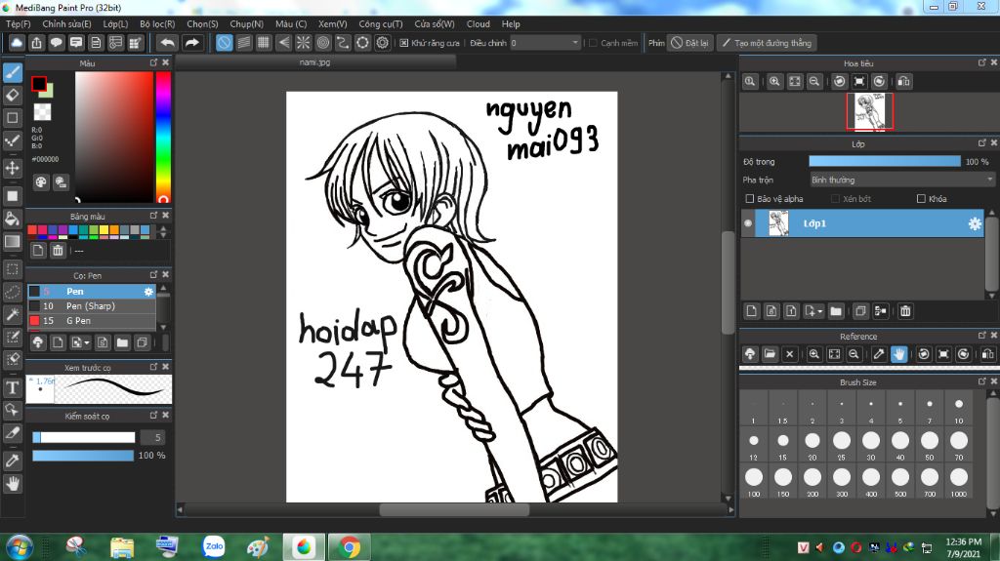1000x561 pixels.
Task: Delete layer with trash icon in Lớp panel
Action: click(905, 311)
